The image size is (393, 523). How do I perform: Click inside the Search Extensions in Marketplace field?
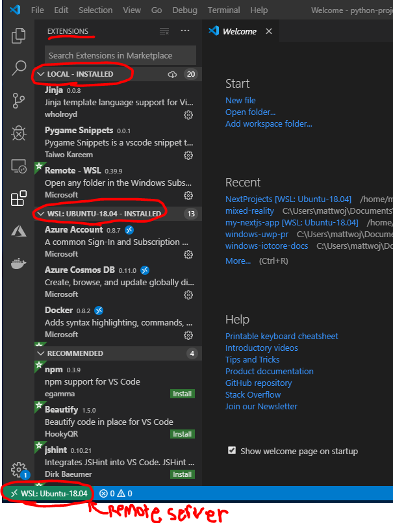coord(120,55)
